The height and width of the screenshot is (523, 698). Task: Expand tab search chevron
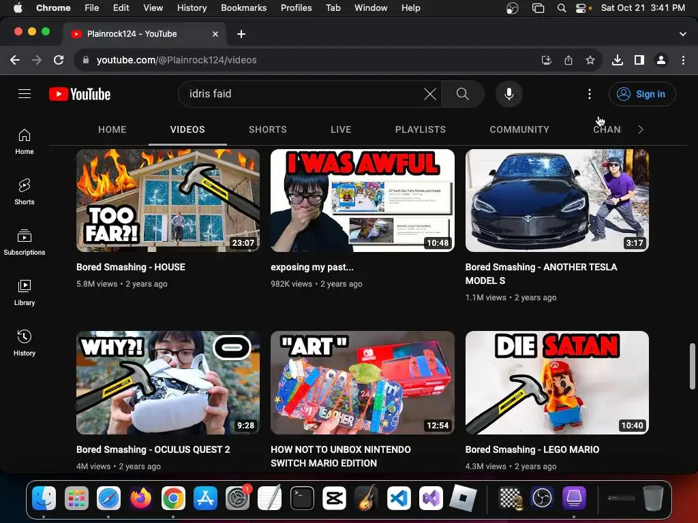[683, 34]
